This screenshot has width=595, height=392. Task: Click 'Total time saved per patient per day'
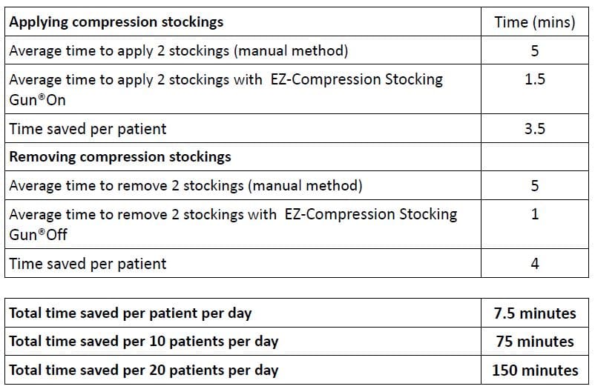pos(131,313)
